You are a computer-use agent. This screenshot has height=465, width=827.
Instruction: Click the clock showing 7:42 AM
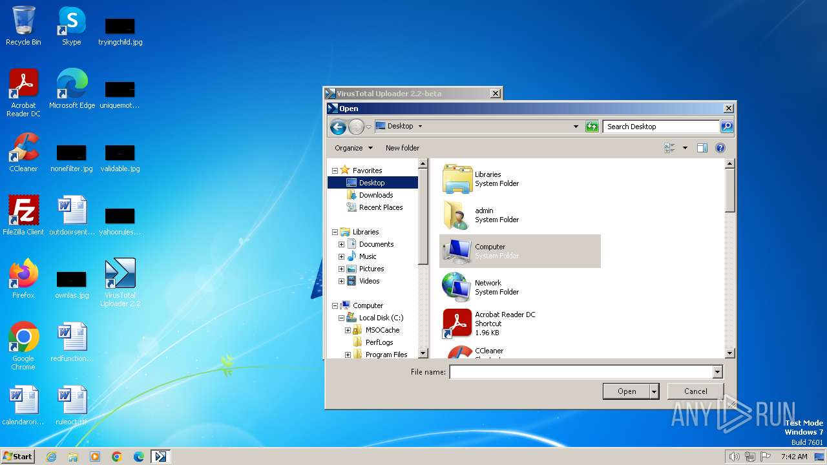point(794,457)
